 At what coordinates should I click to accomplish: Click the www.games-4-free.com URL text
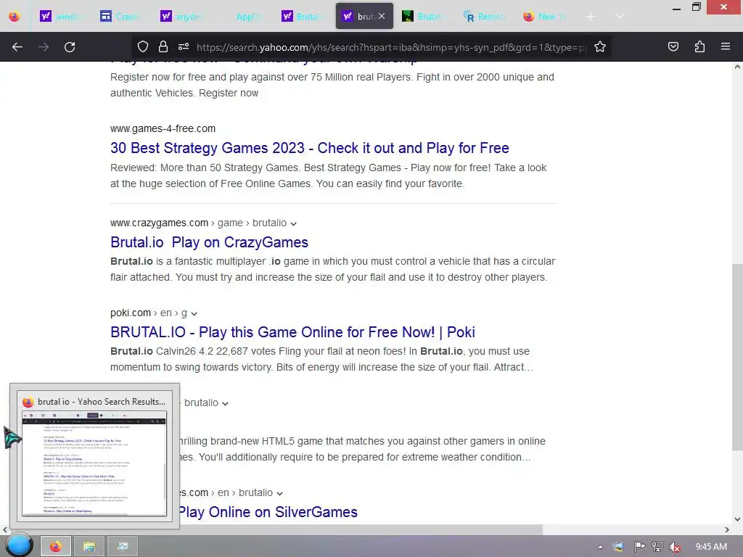coord(163,128)
